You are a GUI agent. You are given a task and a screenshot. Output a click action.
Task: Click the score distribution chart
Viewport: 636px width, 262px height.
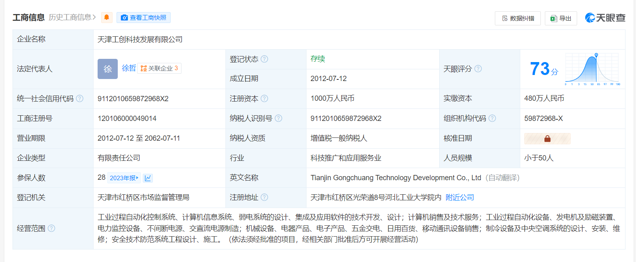(x=592, y=69)
